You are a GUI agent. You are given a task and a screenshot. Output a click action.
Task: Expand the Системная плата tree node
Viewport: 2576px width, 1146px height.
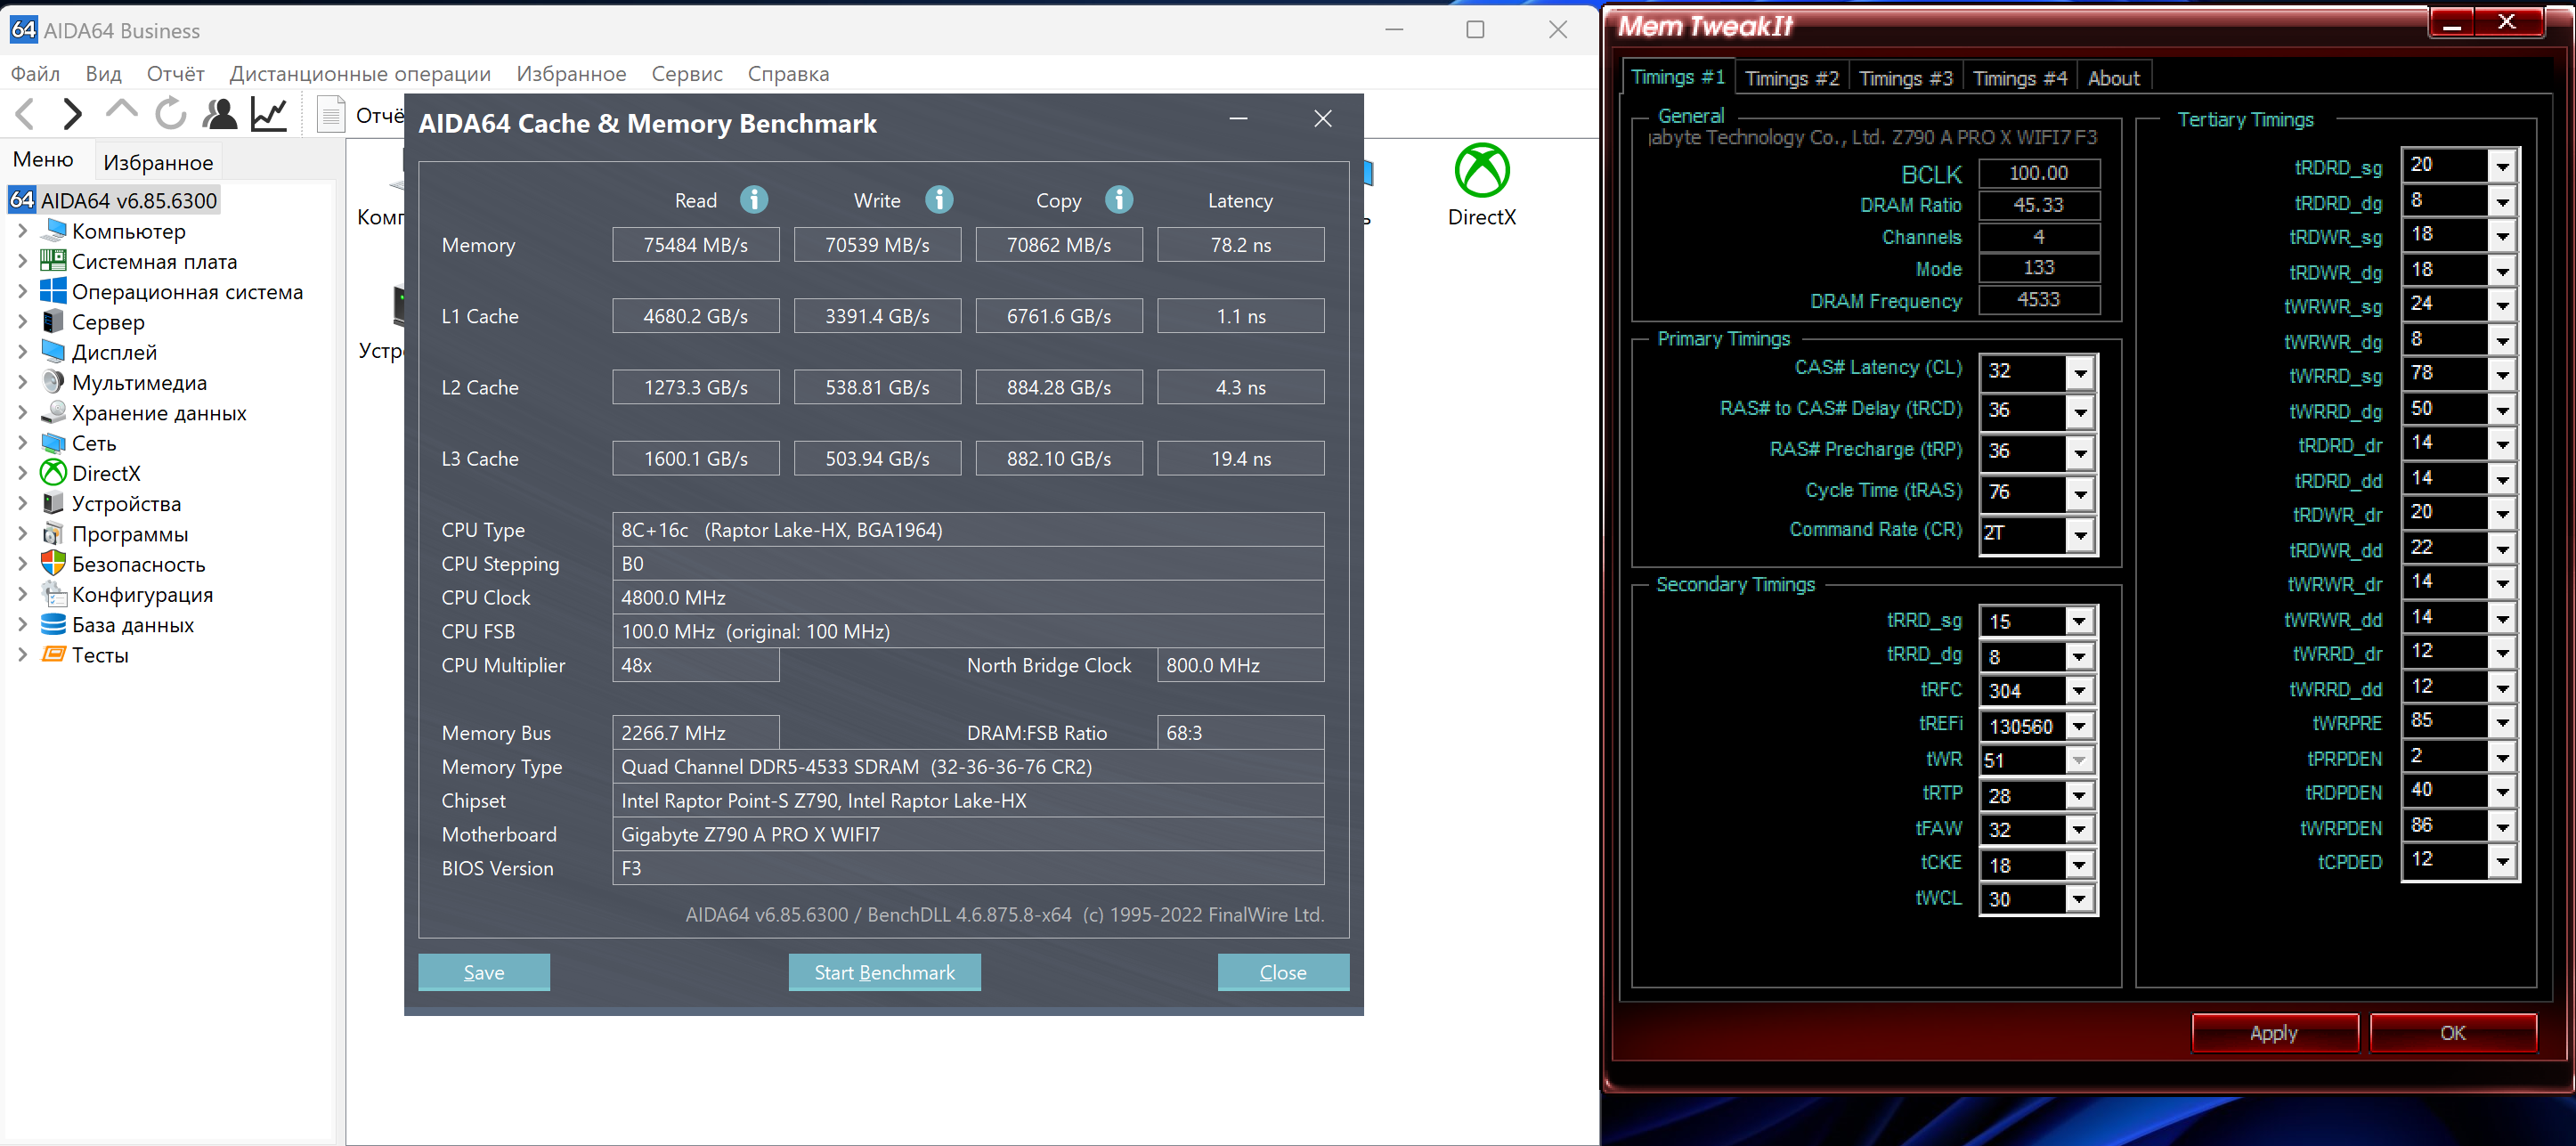tap(22, 262)
